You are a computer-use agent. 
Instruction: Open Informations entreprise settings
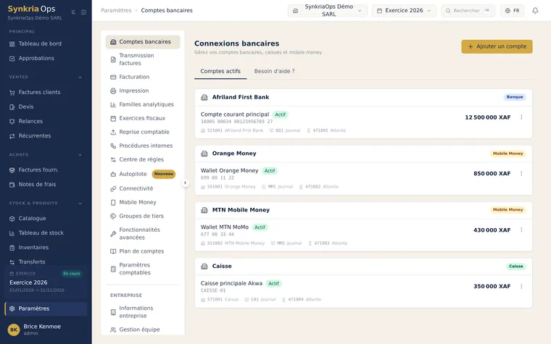[143, 312]
